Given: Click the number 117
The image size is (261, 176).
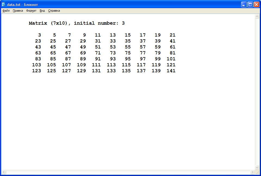Looking at the screenshot, I should (x=141, y=65).
